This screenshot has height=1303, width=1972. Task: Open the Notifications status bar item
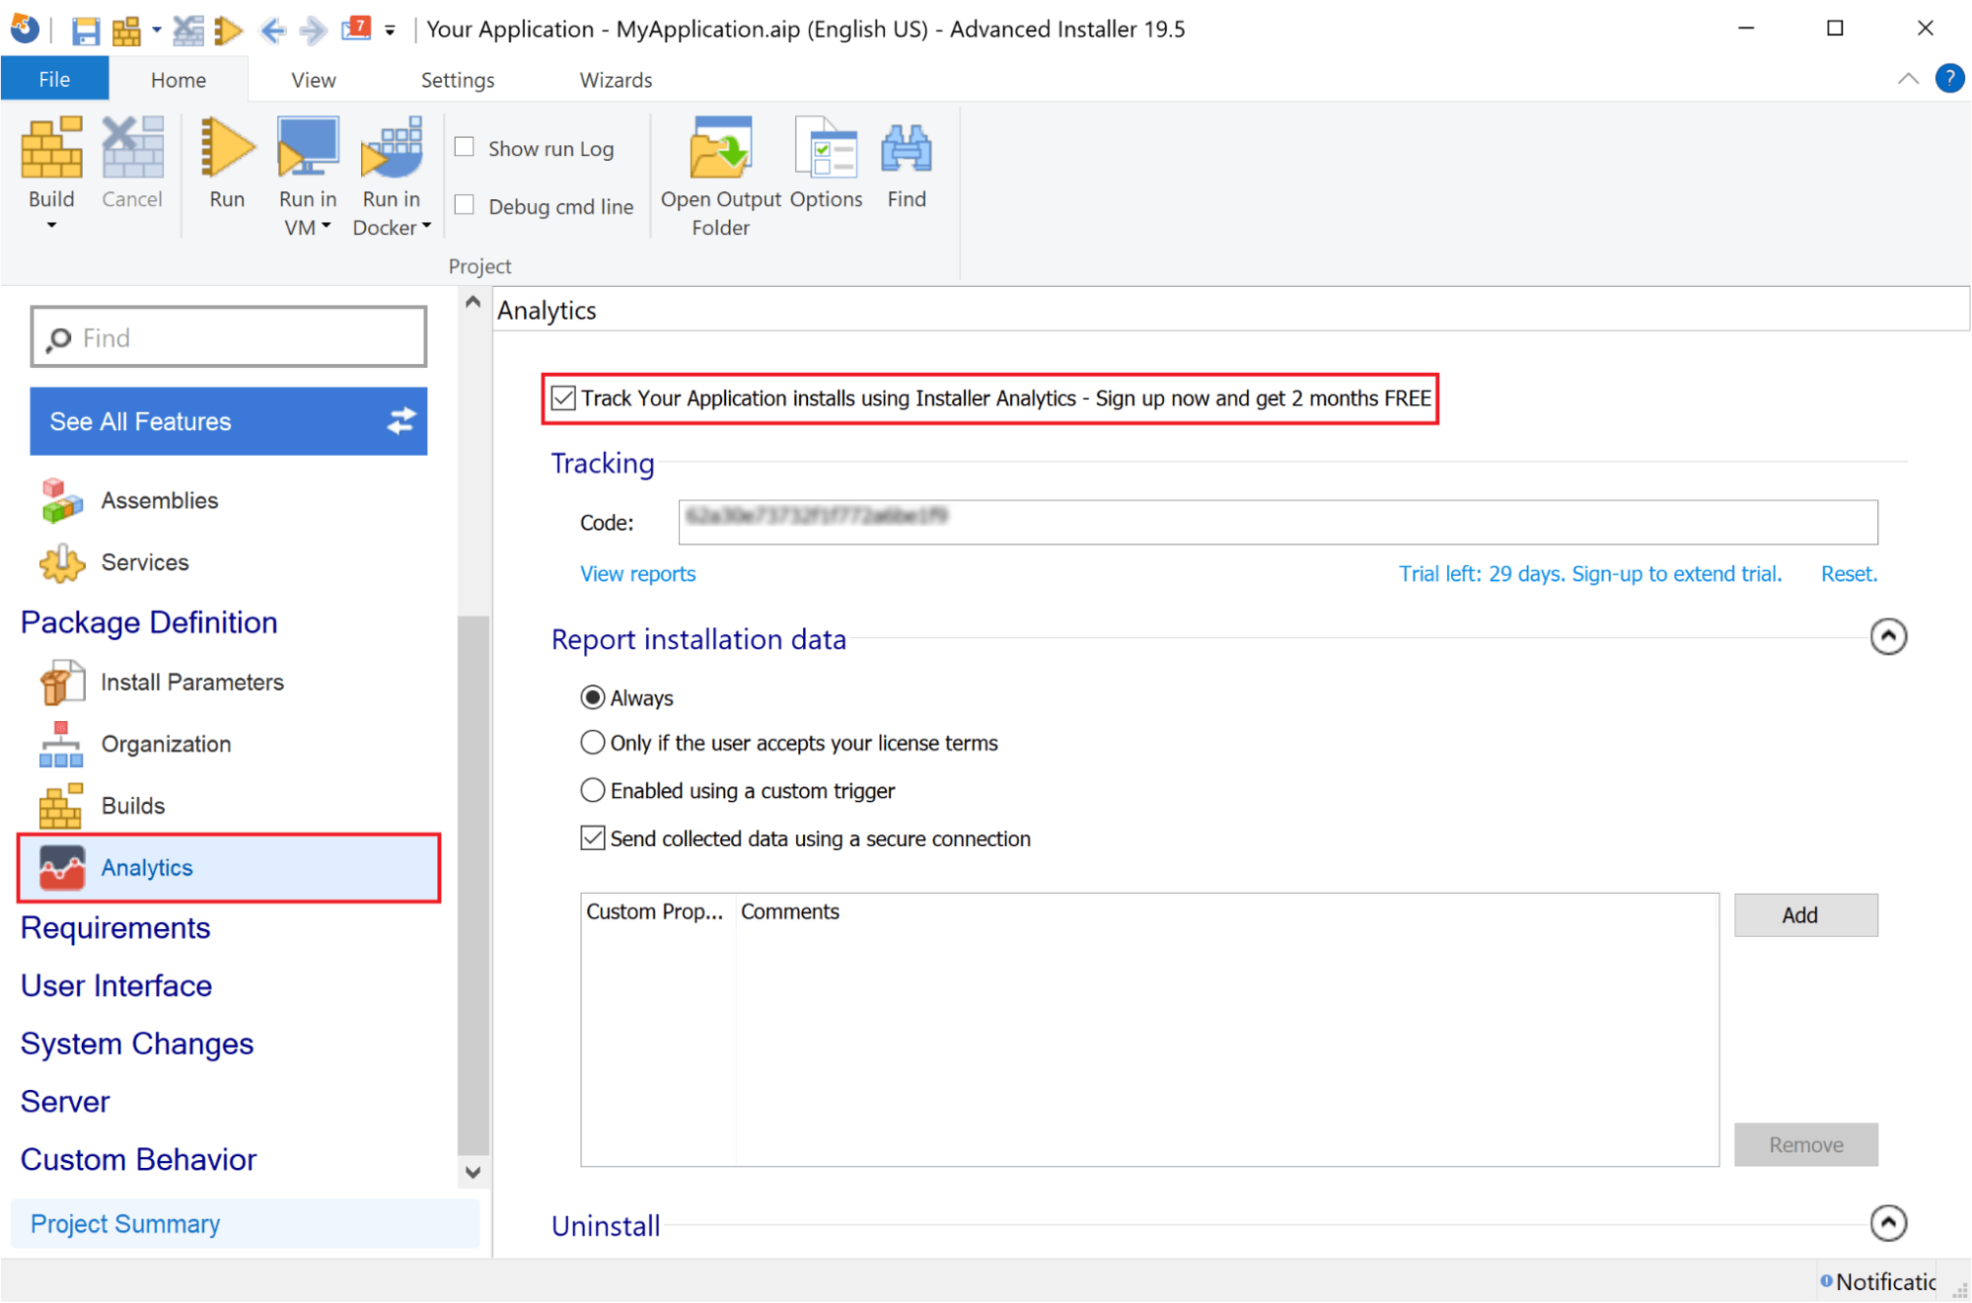click(x=1879, y=1280)
